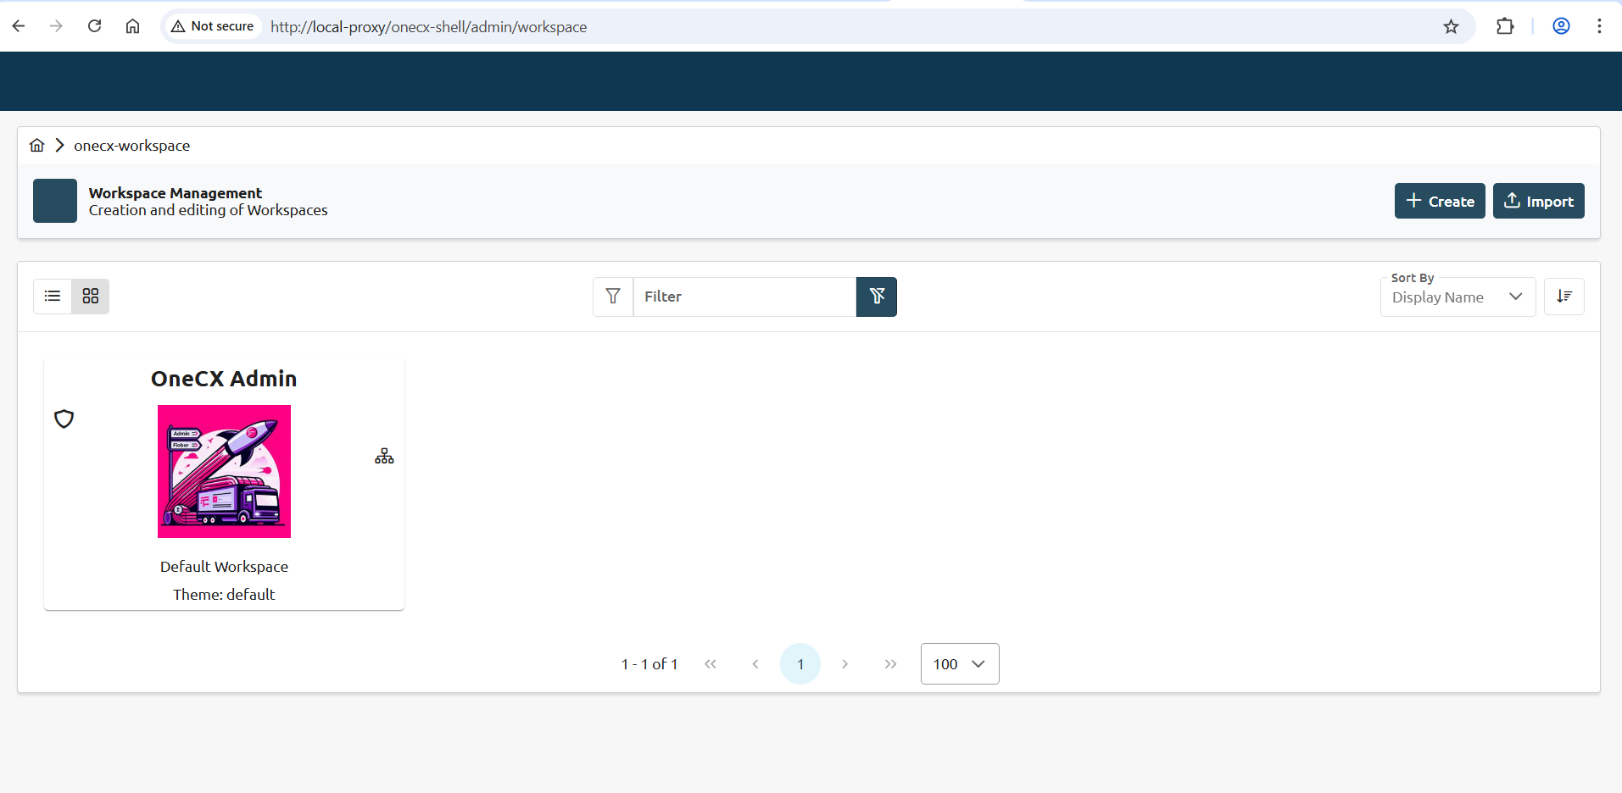The image size is (1622, 793).
Task: Click the Create workspace button
Action: 1439,201
